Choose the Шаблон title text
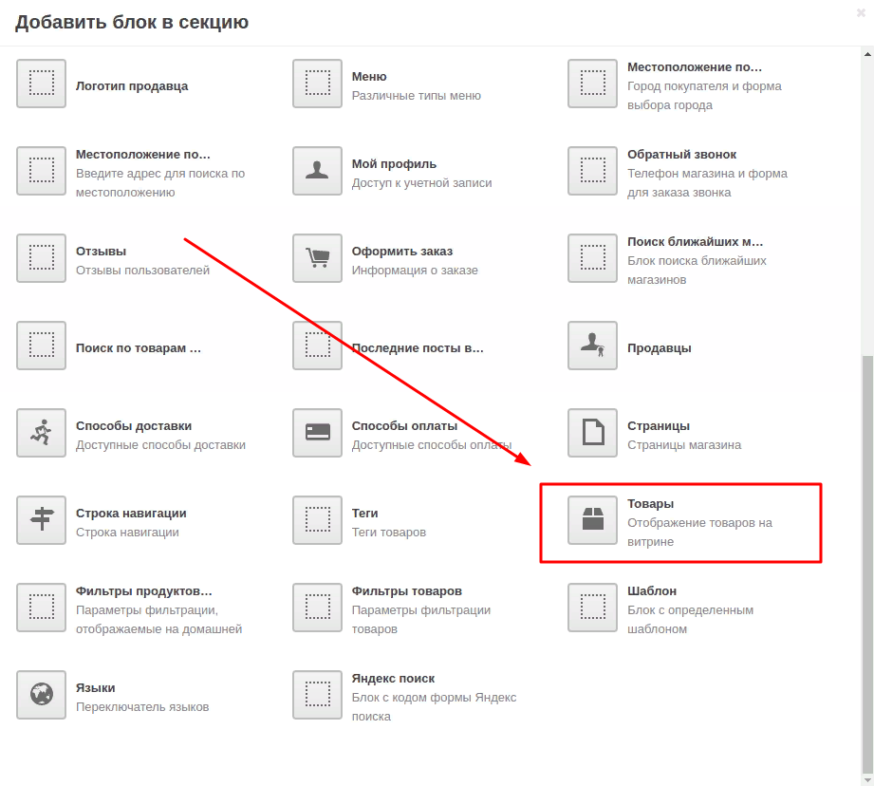The image size is (874, 786). coord(652,590)
